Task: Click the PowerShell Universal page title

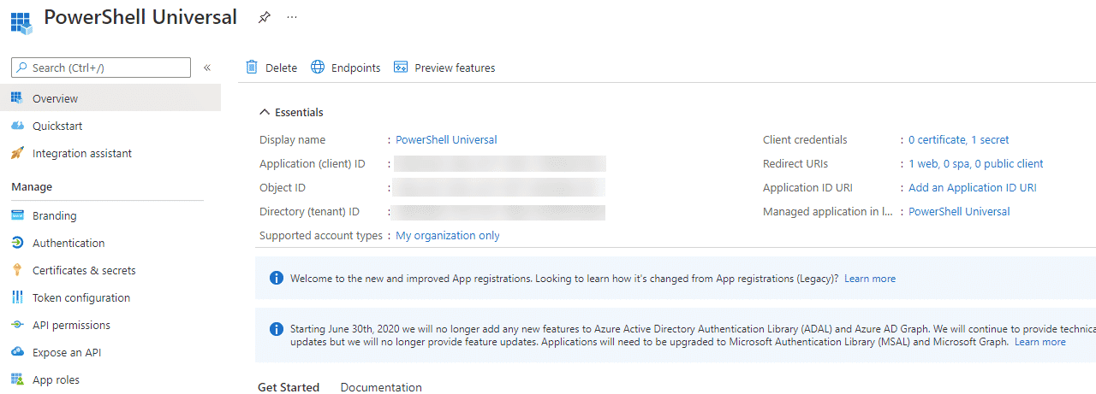Action: coord(140,17)
